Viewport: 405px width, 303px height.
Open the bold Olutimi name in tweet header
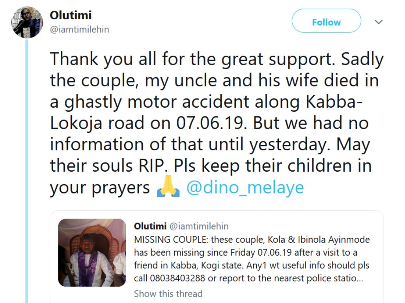pyautogui.click(x=71, y=15)
